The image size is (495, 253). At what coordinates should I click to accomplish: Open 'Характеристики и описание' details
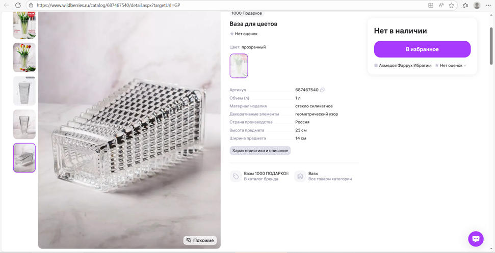pyautogui.click(x=260, y=151)
